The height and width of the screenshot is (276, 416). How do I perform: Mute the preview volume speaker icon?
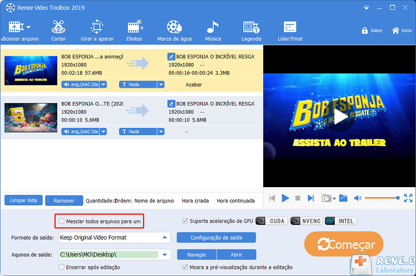click(x=357, y=198)
